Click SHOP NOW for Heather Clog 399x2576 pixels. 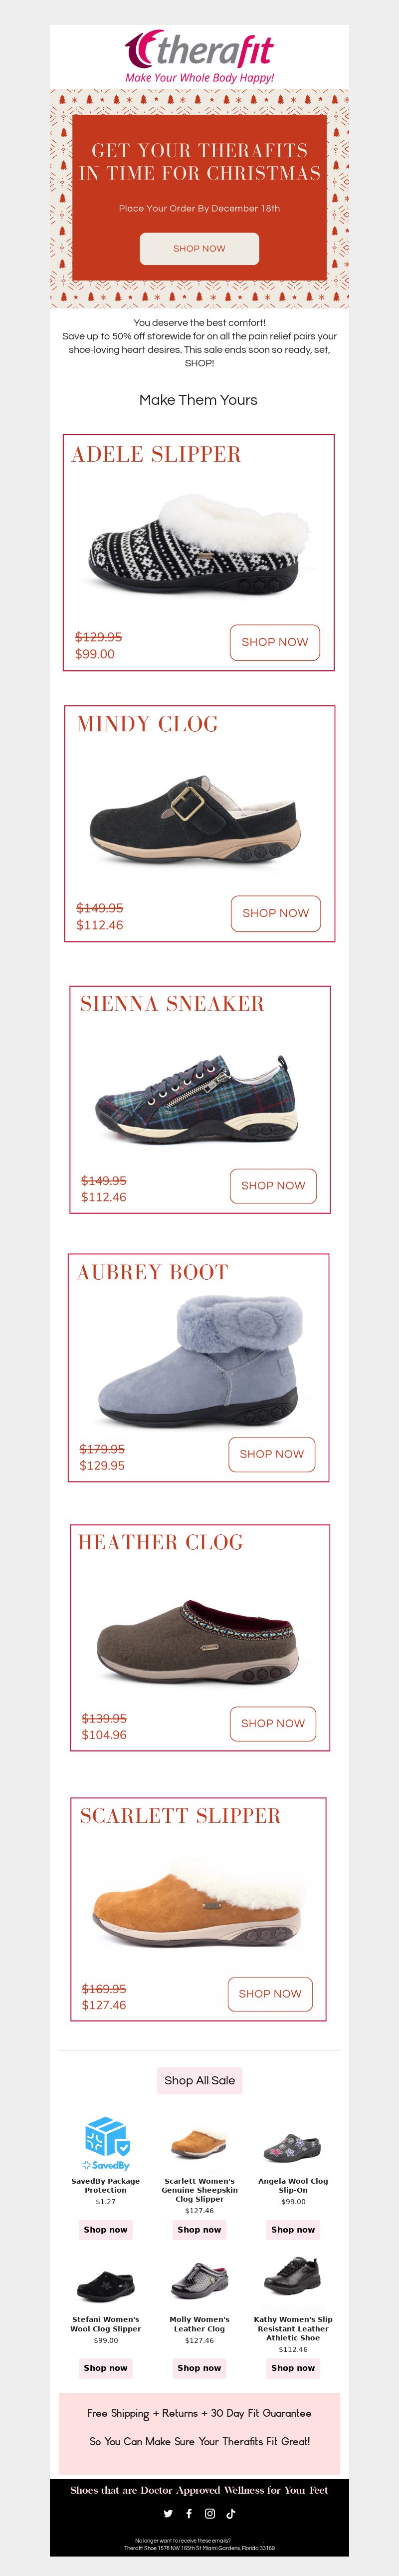tap(272, 1723)
